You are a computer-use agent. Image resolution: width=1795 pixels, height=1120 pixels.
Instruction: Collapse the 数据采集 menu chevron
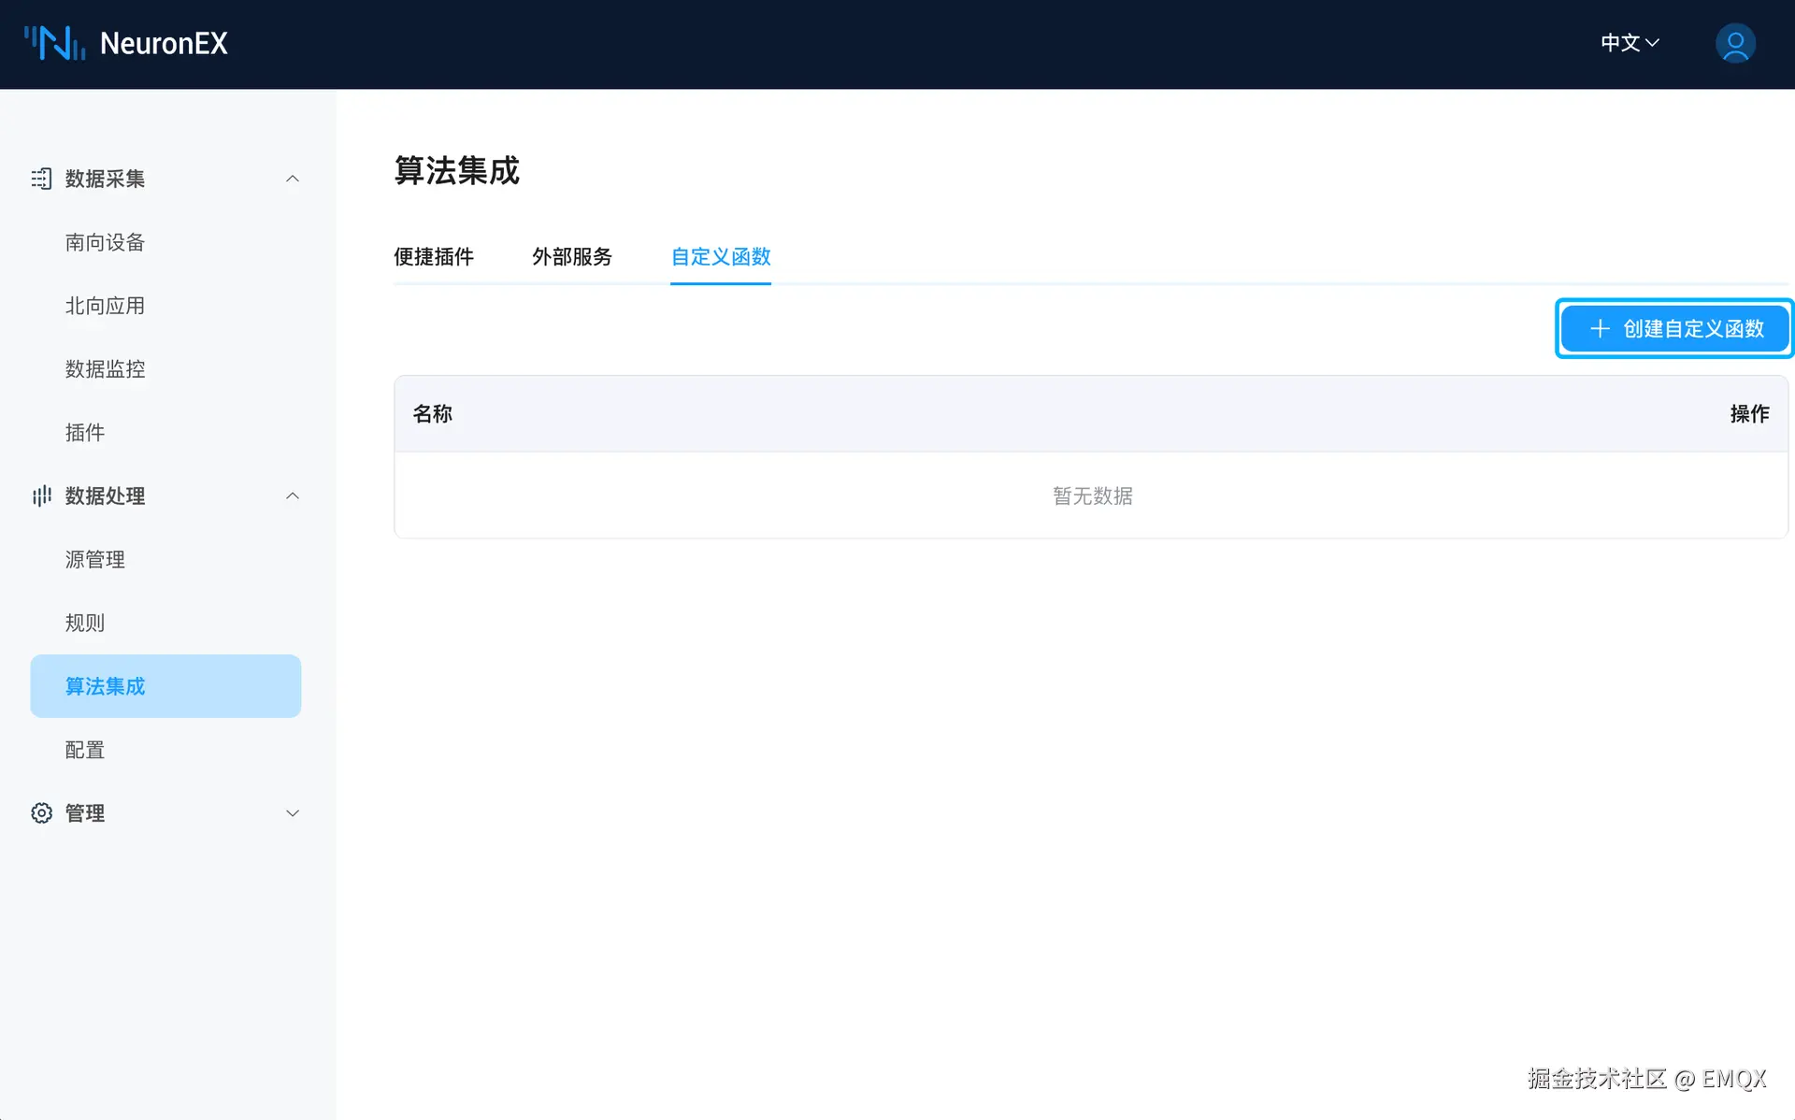pos(293,179)
